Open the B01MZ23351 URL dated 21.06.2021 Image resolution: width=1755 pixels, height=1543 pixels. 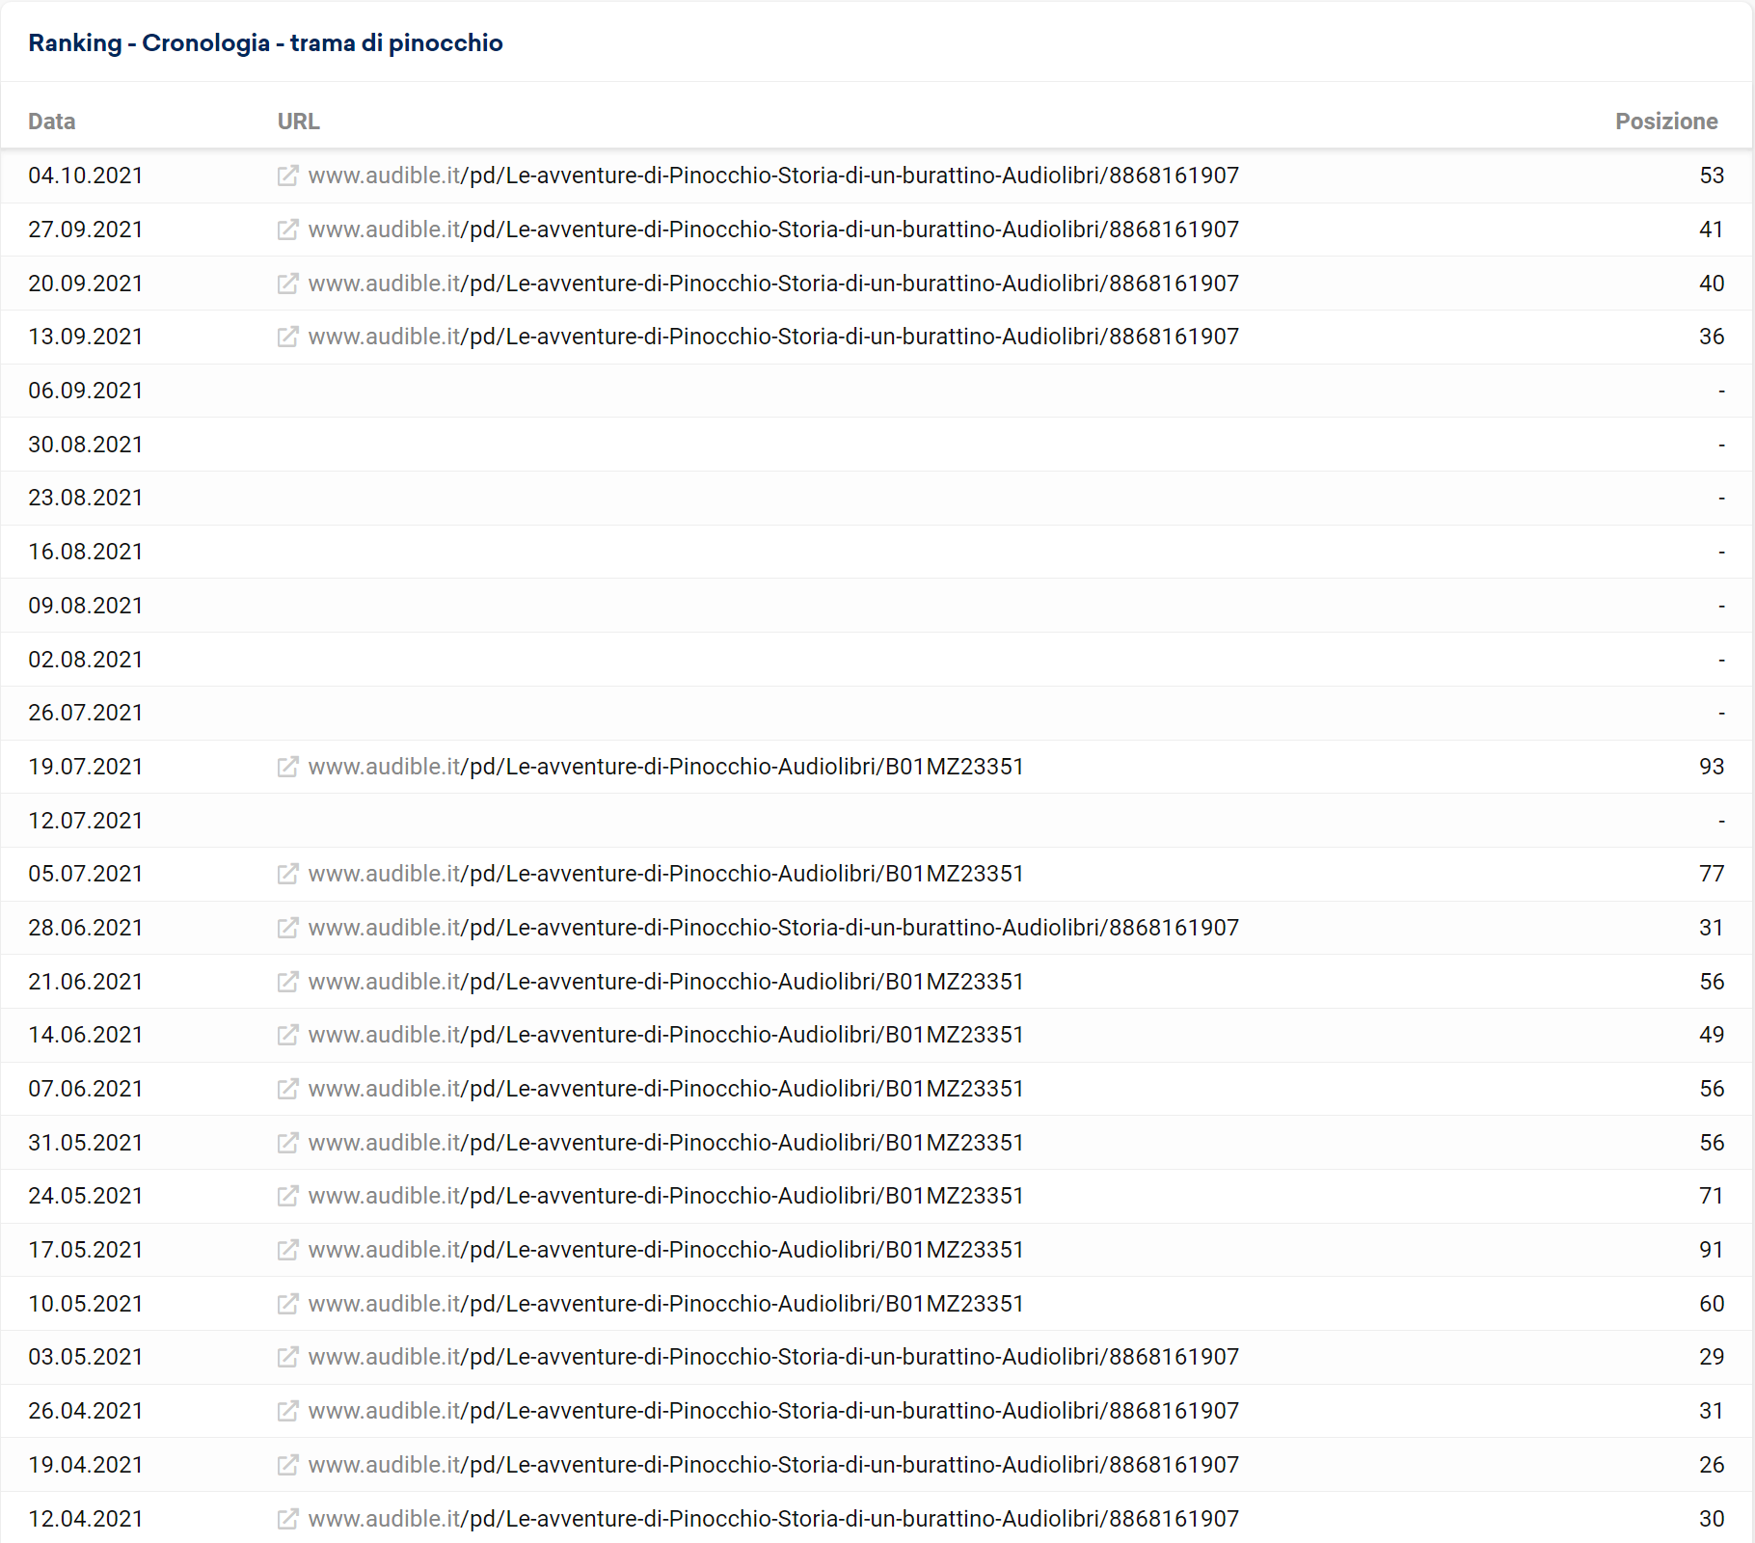666,982
